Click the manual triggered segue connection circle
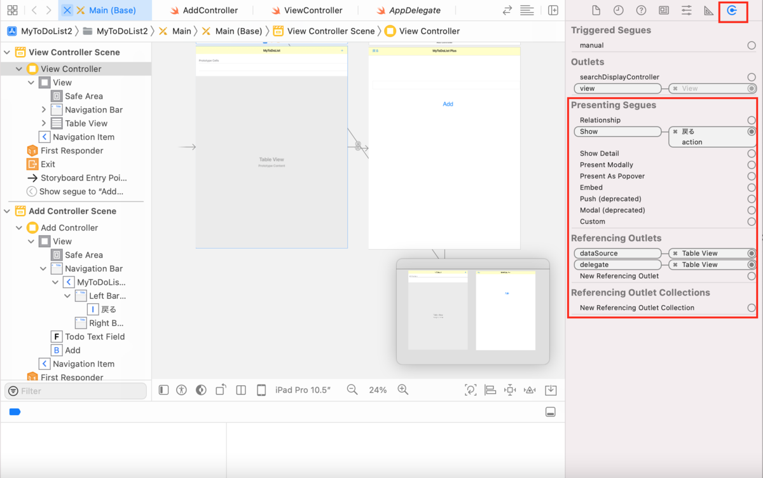Viewport: 763px width, 478px height. pos(752,46)
